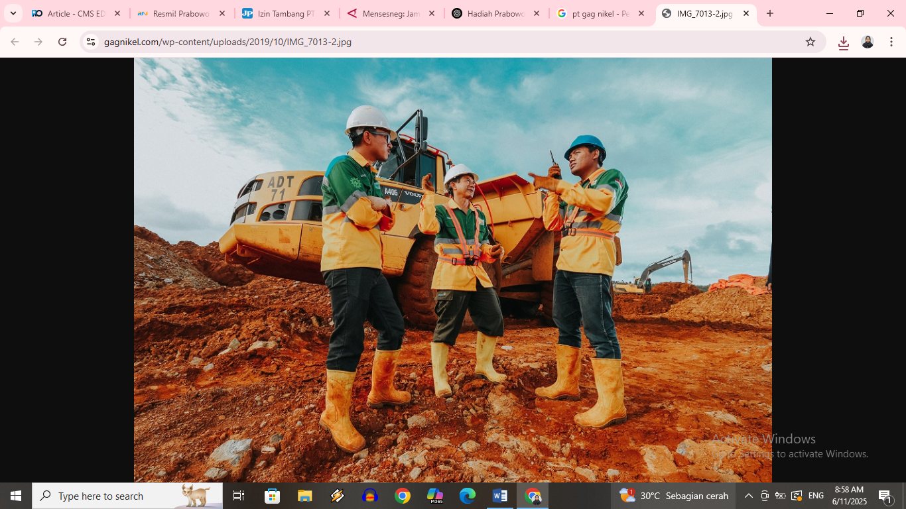Show hidden system tray icons

tap(748, 496)
